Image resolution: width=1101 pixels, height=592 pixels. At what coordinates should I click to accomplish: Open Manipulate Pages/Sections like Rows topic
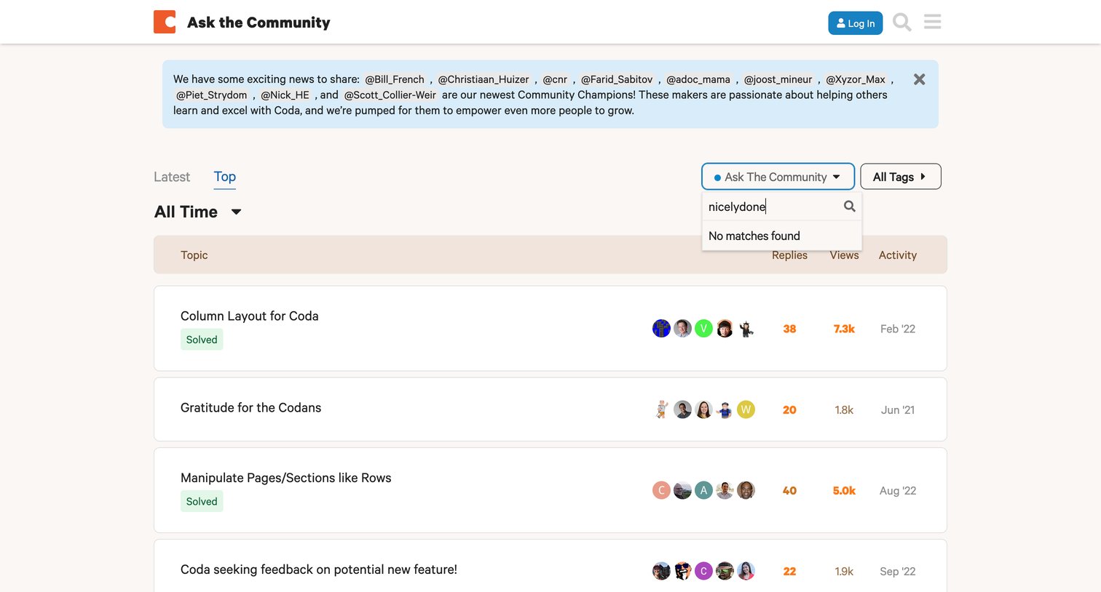[x=286, y=478]
